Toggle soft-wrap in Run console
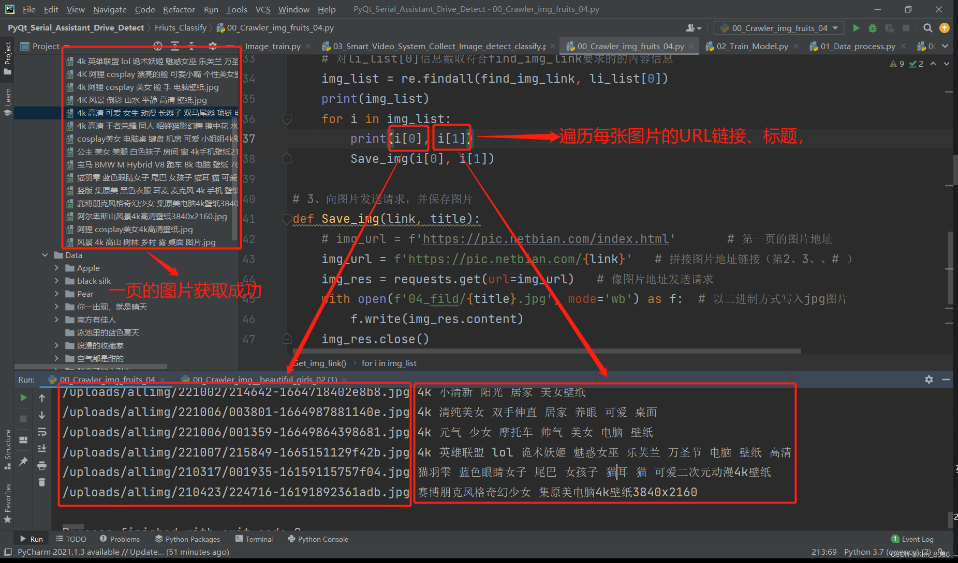958x563 pixels. 42,432
